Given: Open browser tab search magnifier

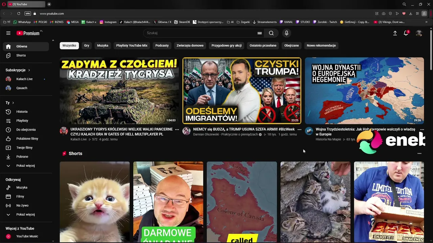Looking at the screenshot, I should pyautogui.click(x=404, y=4).
